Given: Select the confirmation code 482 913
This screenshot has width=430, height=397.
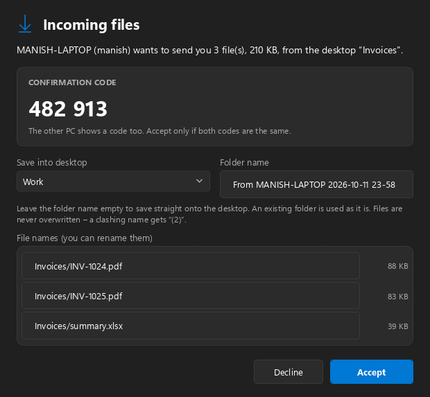Looking at the screenshot, I should coord(68,109).
